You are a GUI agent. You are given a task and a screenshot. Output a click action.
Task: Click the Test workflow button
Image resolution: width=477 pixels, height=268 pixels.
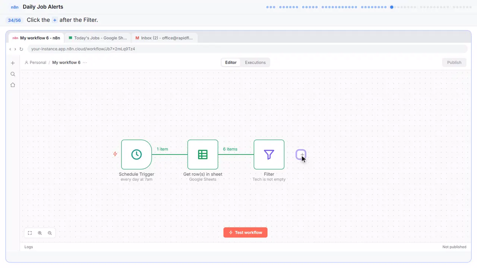[246, 233]
